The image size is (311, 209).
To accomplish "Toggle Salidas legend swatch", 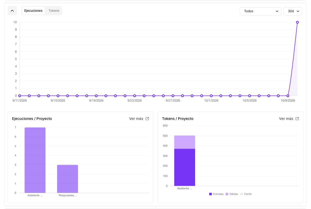I will [x=227, y=194].
